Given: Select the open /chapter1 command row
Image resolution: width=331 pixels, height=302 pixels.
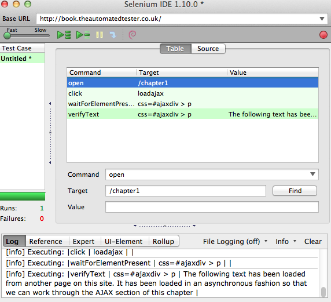Looking at the screenshot, I should 193,83.
